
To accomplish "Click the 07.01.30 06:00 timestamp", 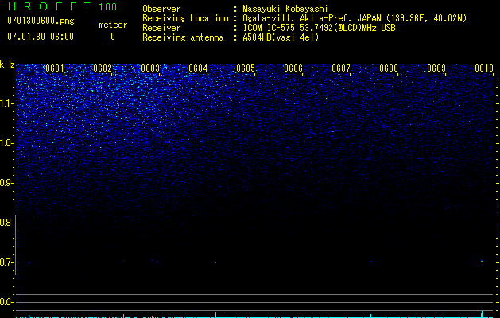I will click(x=41, y=37).
